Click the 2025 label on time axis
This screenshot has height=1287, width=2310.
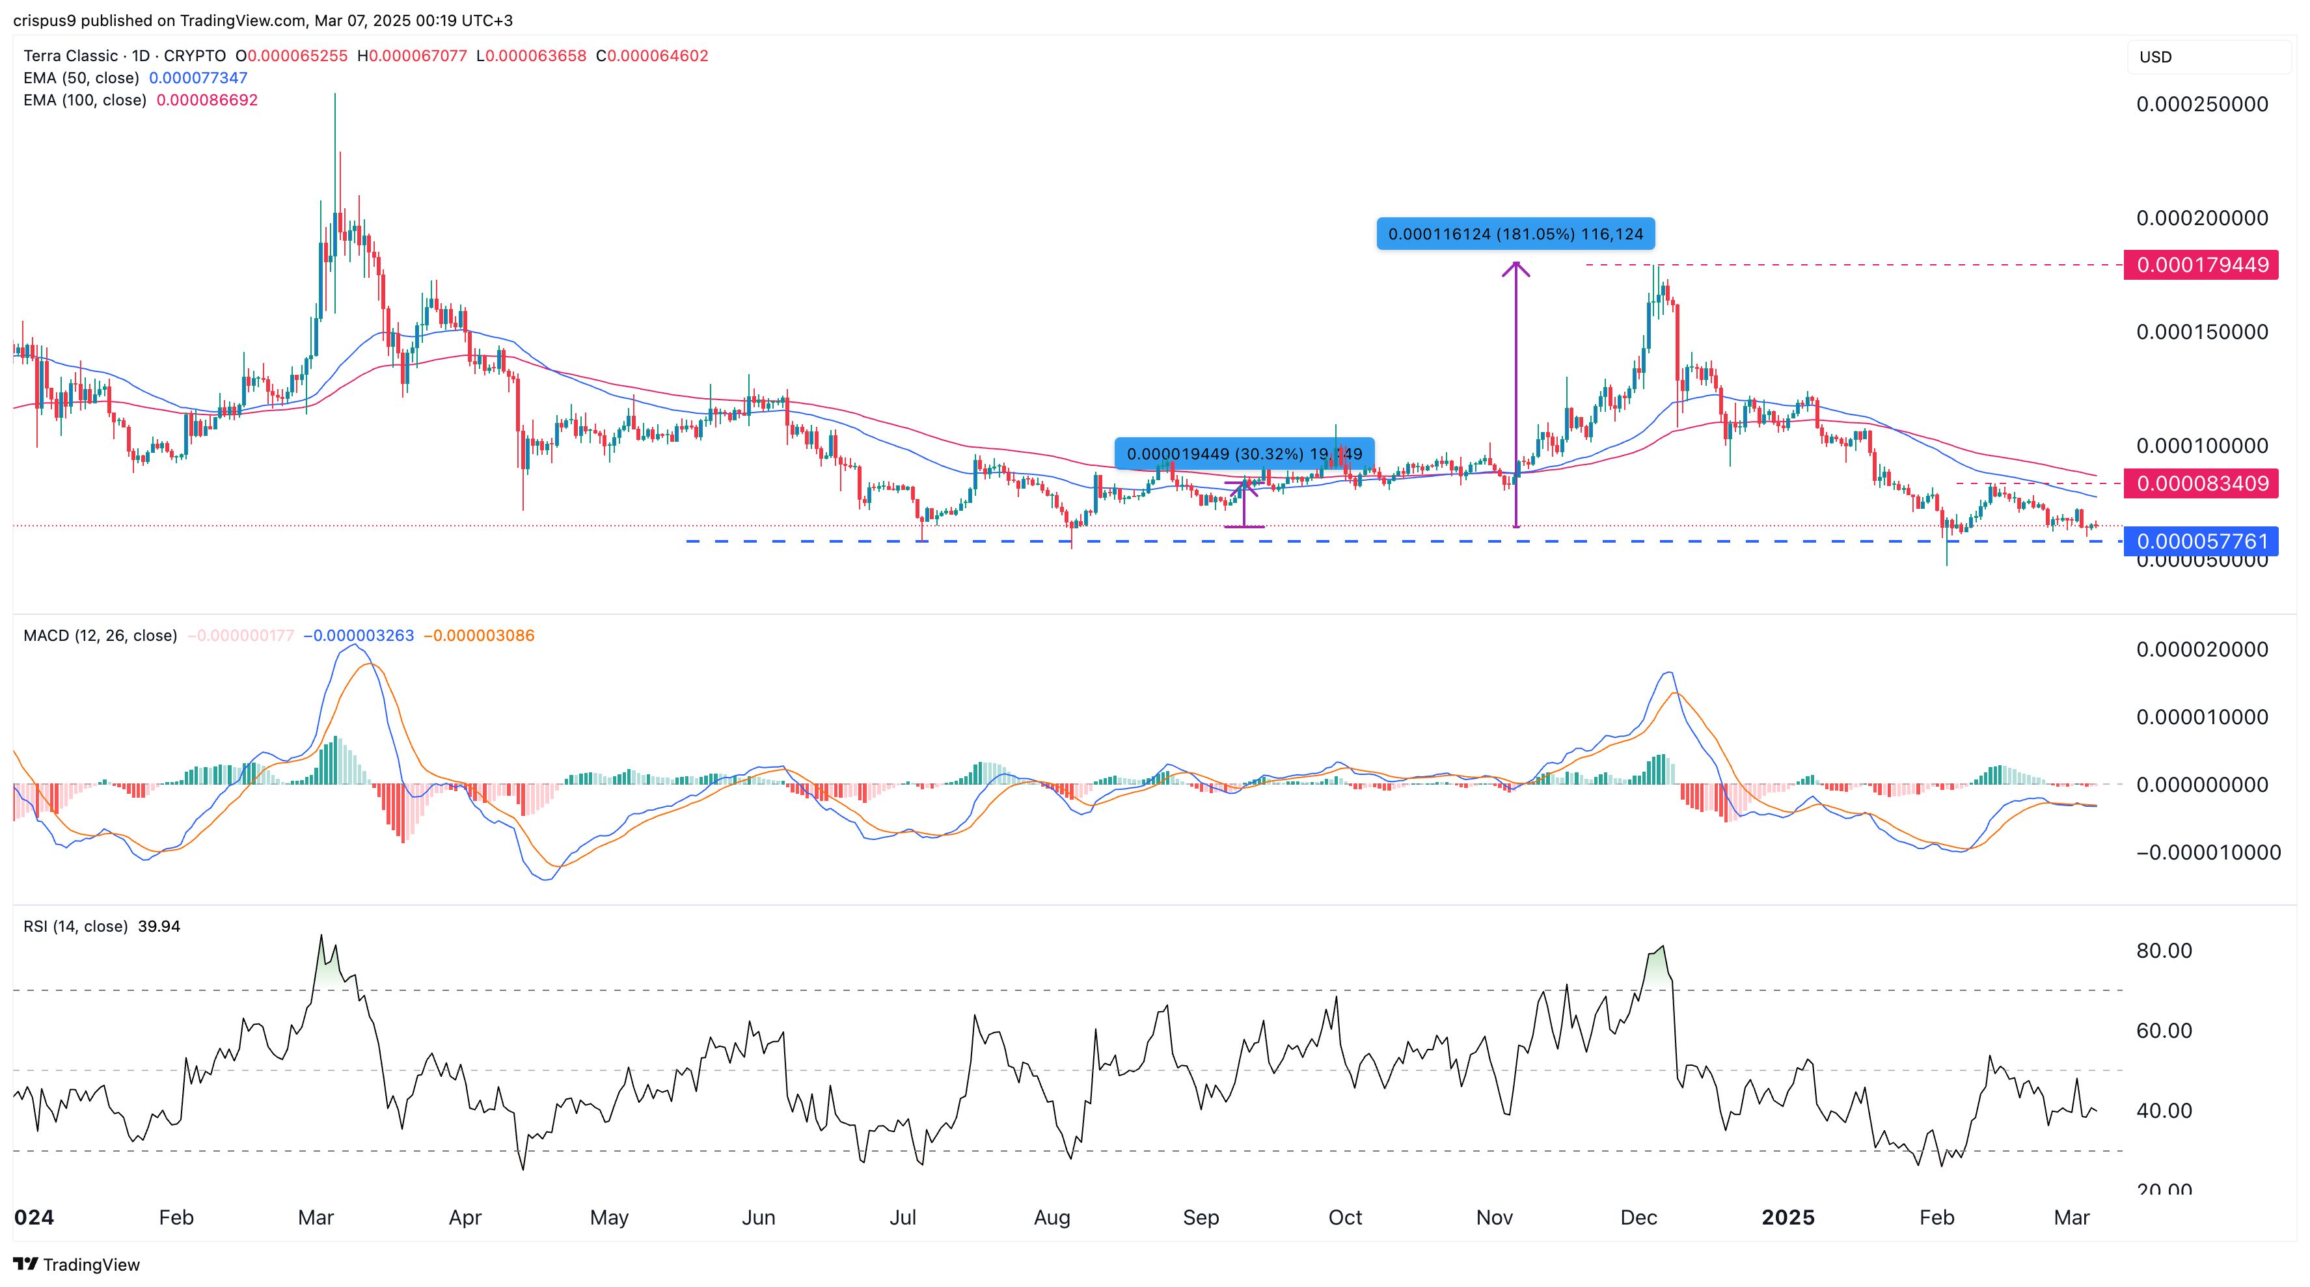point(1787,1218)
